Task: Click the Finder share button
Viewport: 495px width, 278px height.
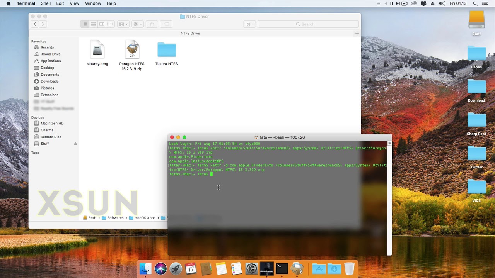Action: tap(152, 24)
